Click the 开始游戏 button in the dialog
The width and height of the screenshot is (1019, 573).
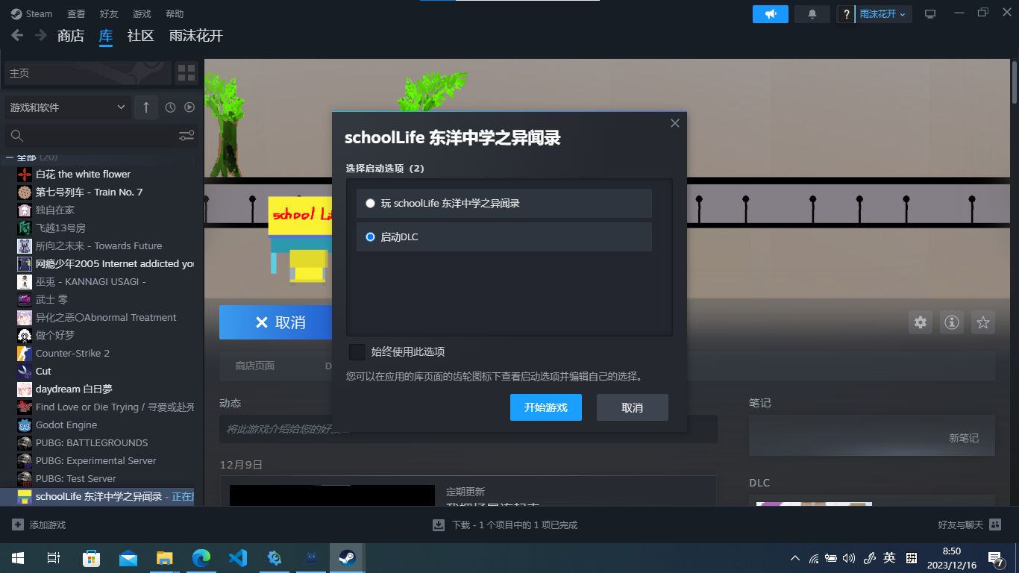tap(546, 407)
